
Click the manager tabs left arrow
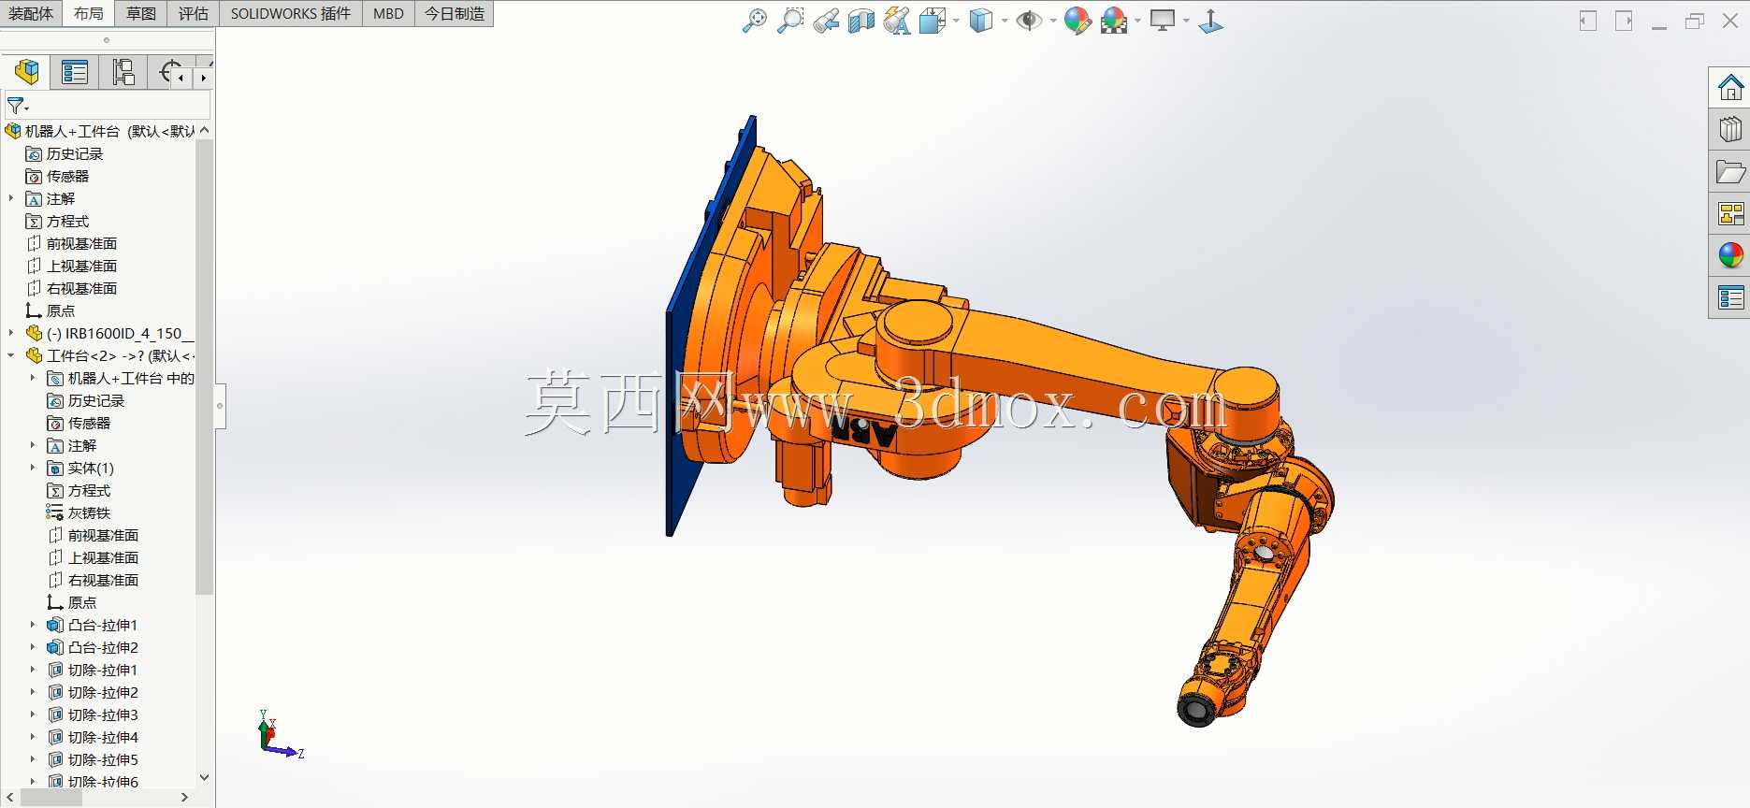coord(181,79)
